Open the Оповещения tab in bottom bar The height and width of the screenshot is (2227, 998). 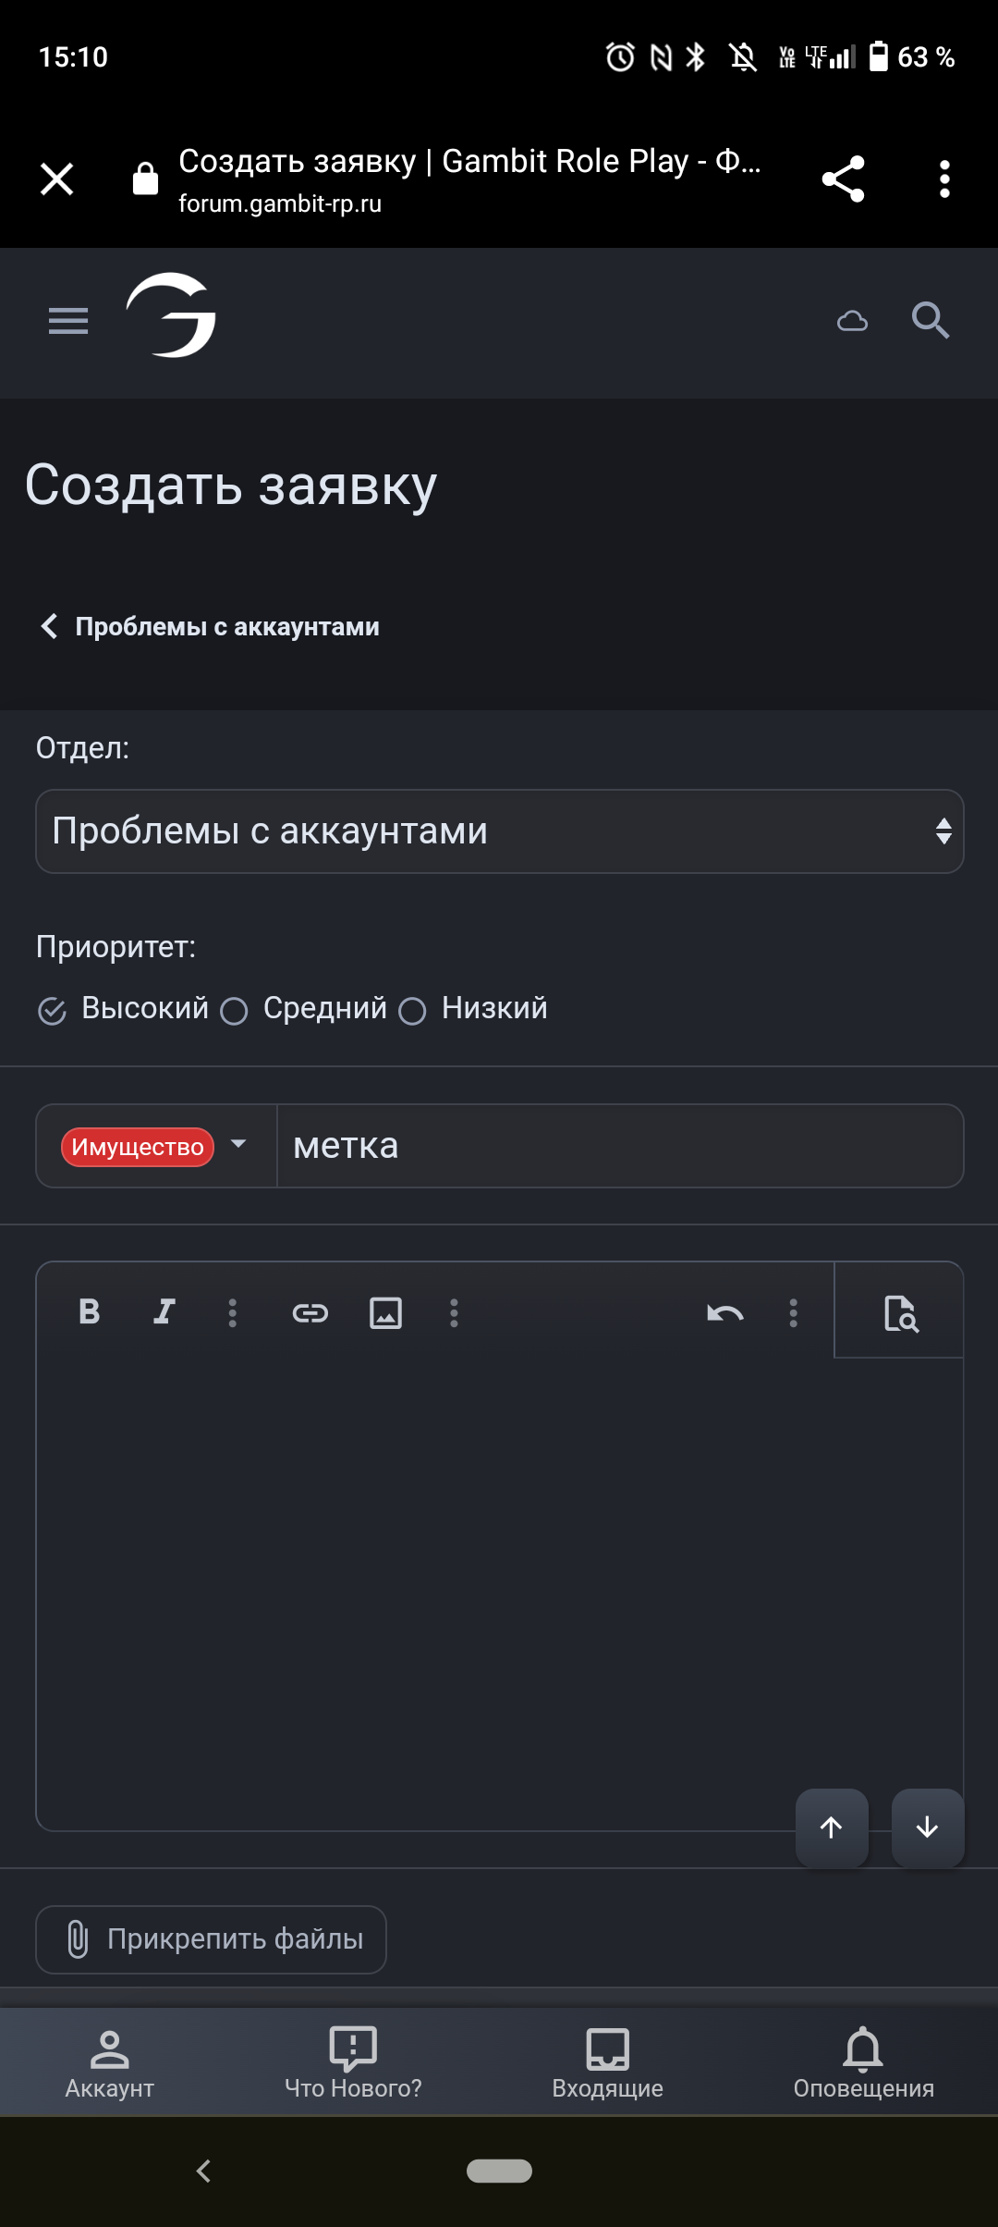coord(863,2062)
